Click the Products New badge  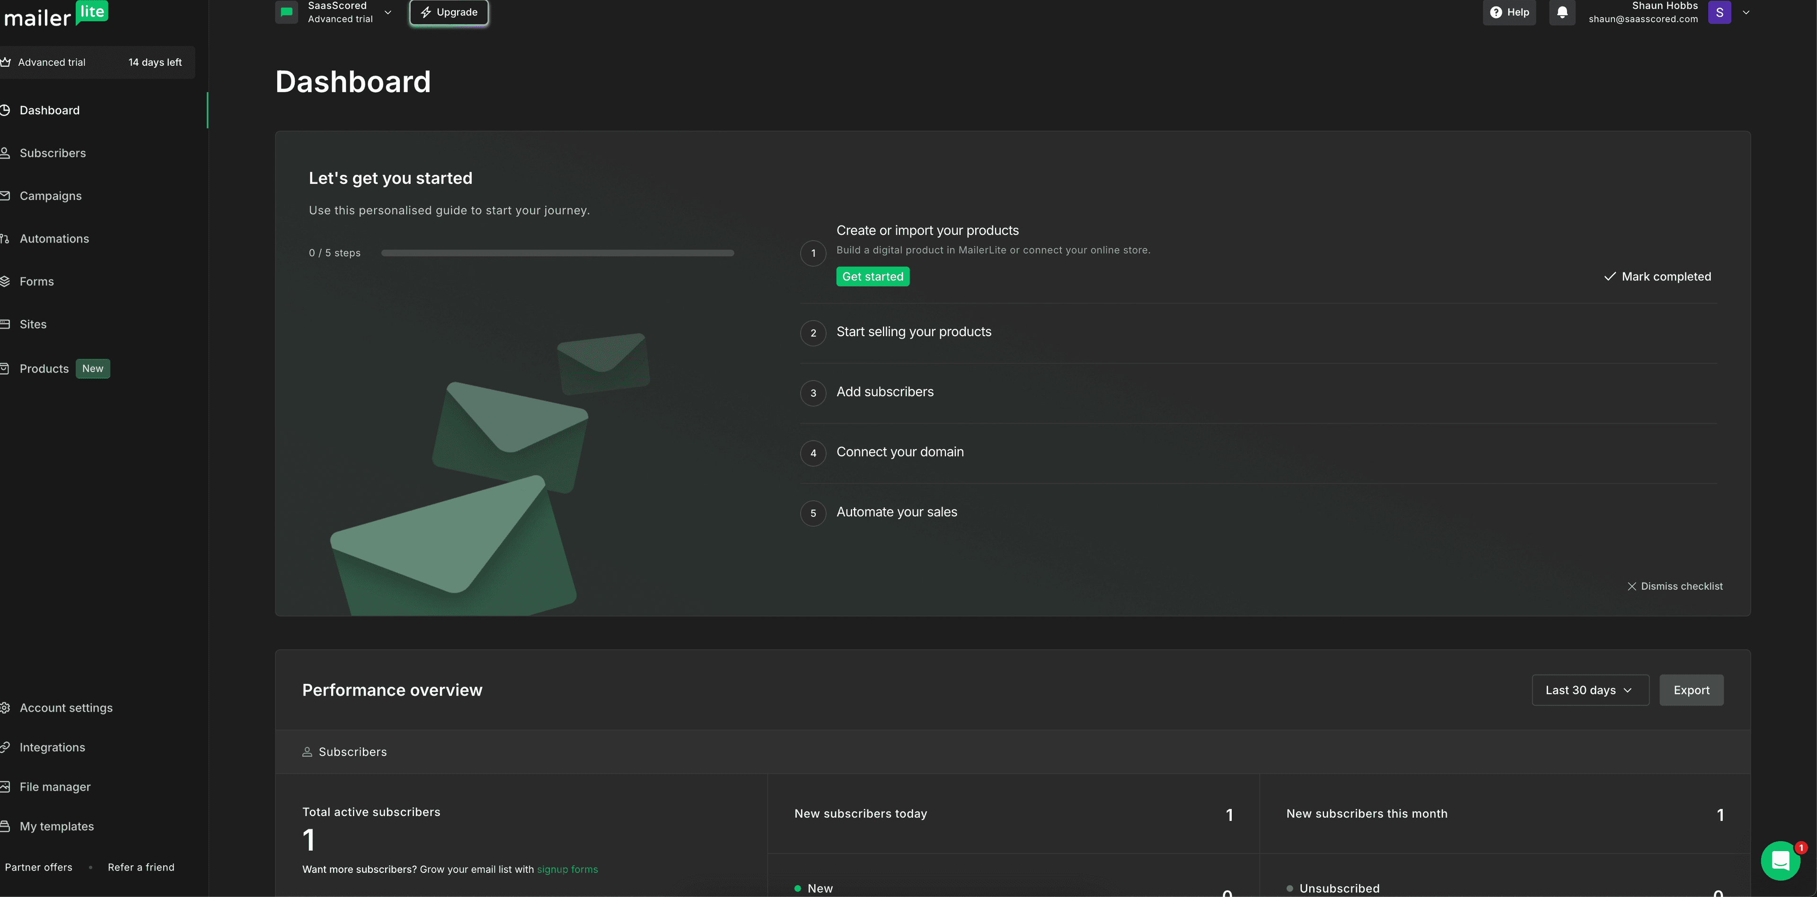coord(92,368)
